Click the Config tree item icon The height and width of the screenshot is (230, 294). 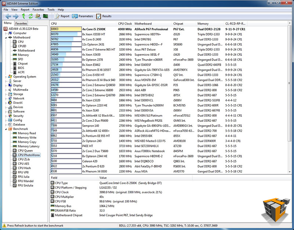10,120
